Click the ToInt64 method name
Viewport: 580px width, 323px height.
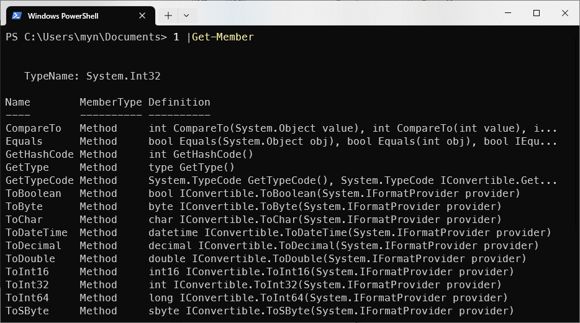point(27,298)
